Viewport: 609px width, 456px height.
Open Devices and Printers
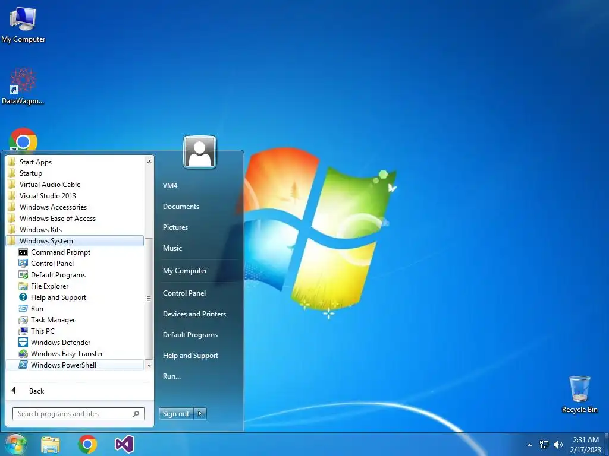[194, 314]
